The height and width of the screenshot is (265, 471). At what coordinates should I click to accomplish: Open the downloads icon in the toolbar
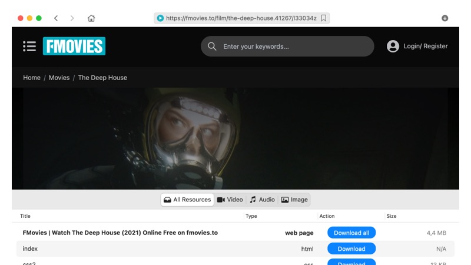[445, 18]
